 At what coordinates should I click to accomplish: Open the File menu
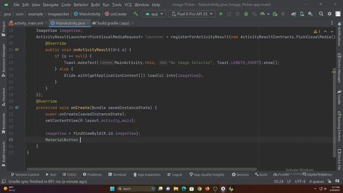click(x=16, y=5)
